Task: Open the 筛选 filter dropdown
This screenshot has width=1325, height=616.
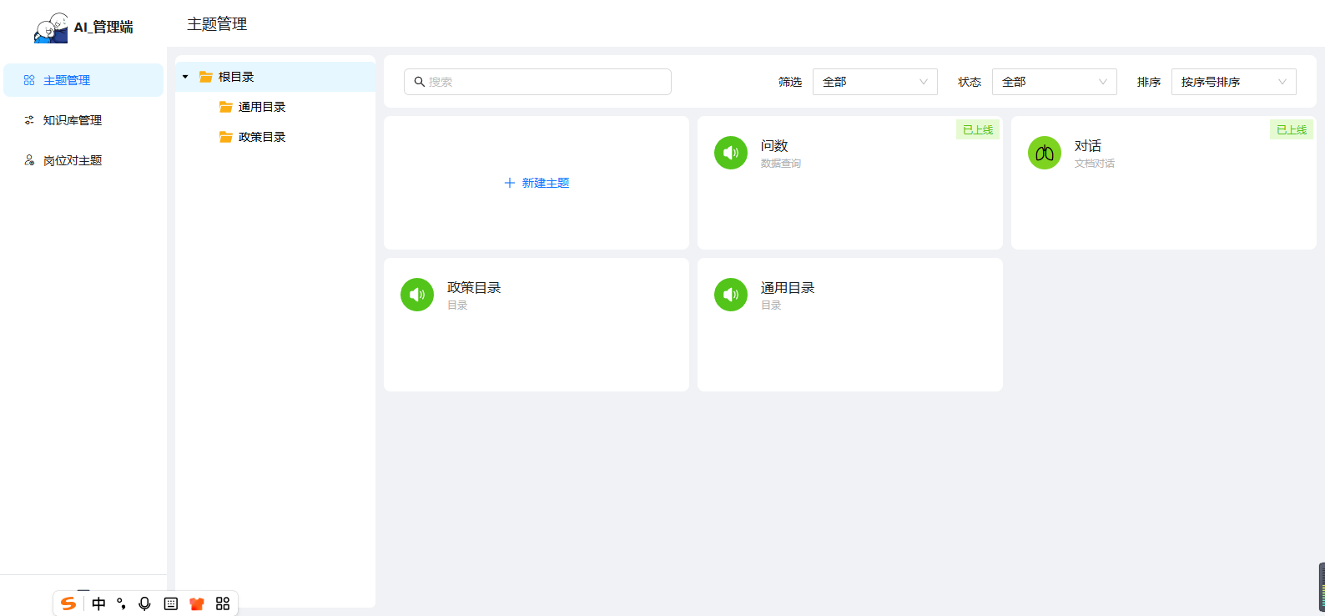Action: point(874,82)
